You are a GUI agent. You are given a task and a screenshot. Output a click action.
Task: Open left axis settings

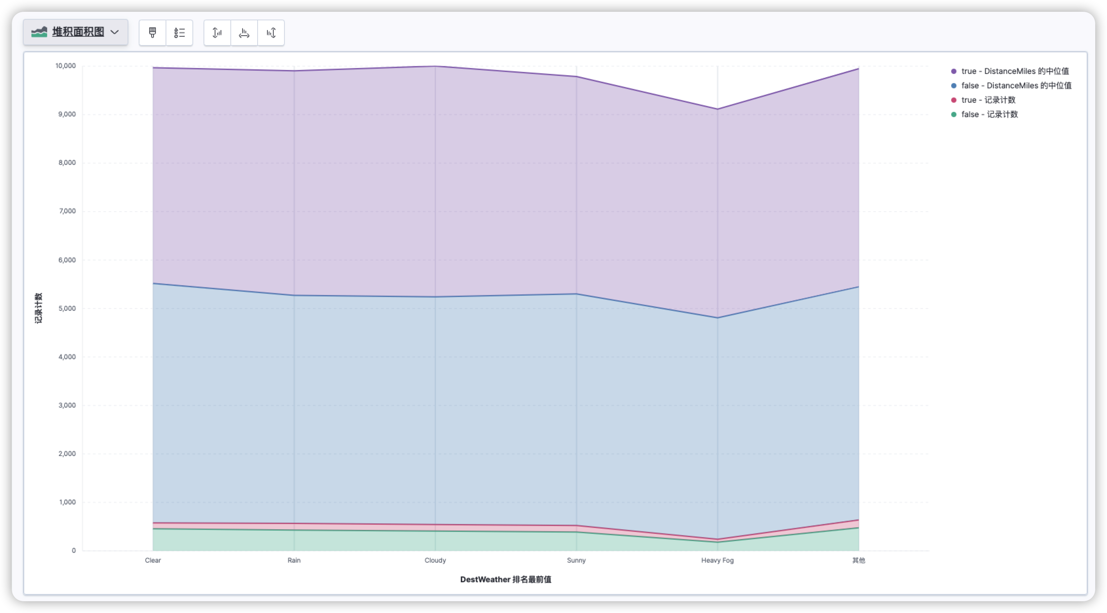217,33
